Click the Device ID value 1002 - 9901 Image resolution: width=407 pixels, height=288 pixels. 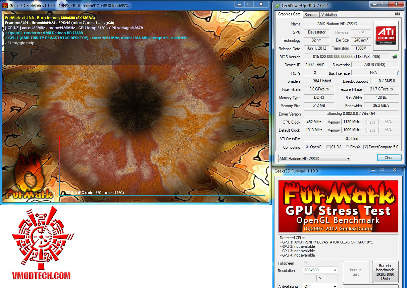[x=315, y=65]
